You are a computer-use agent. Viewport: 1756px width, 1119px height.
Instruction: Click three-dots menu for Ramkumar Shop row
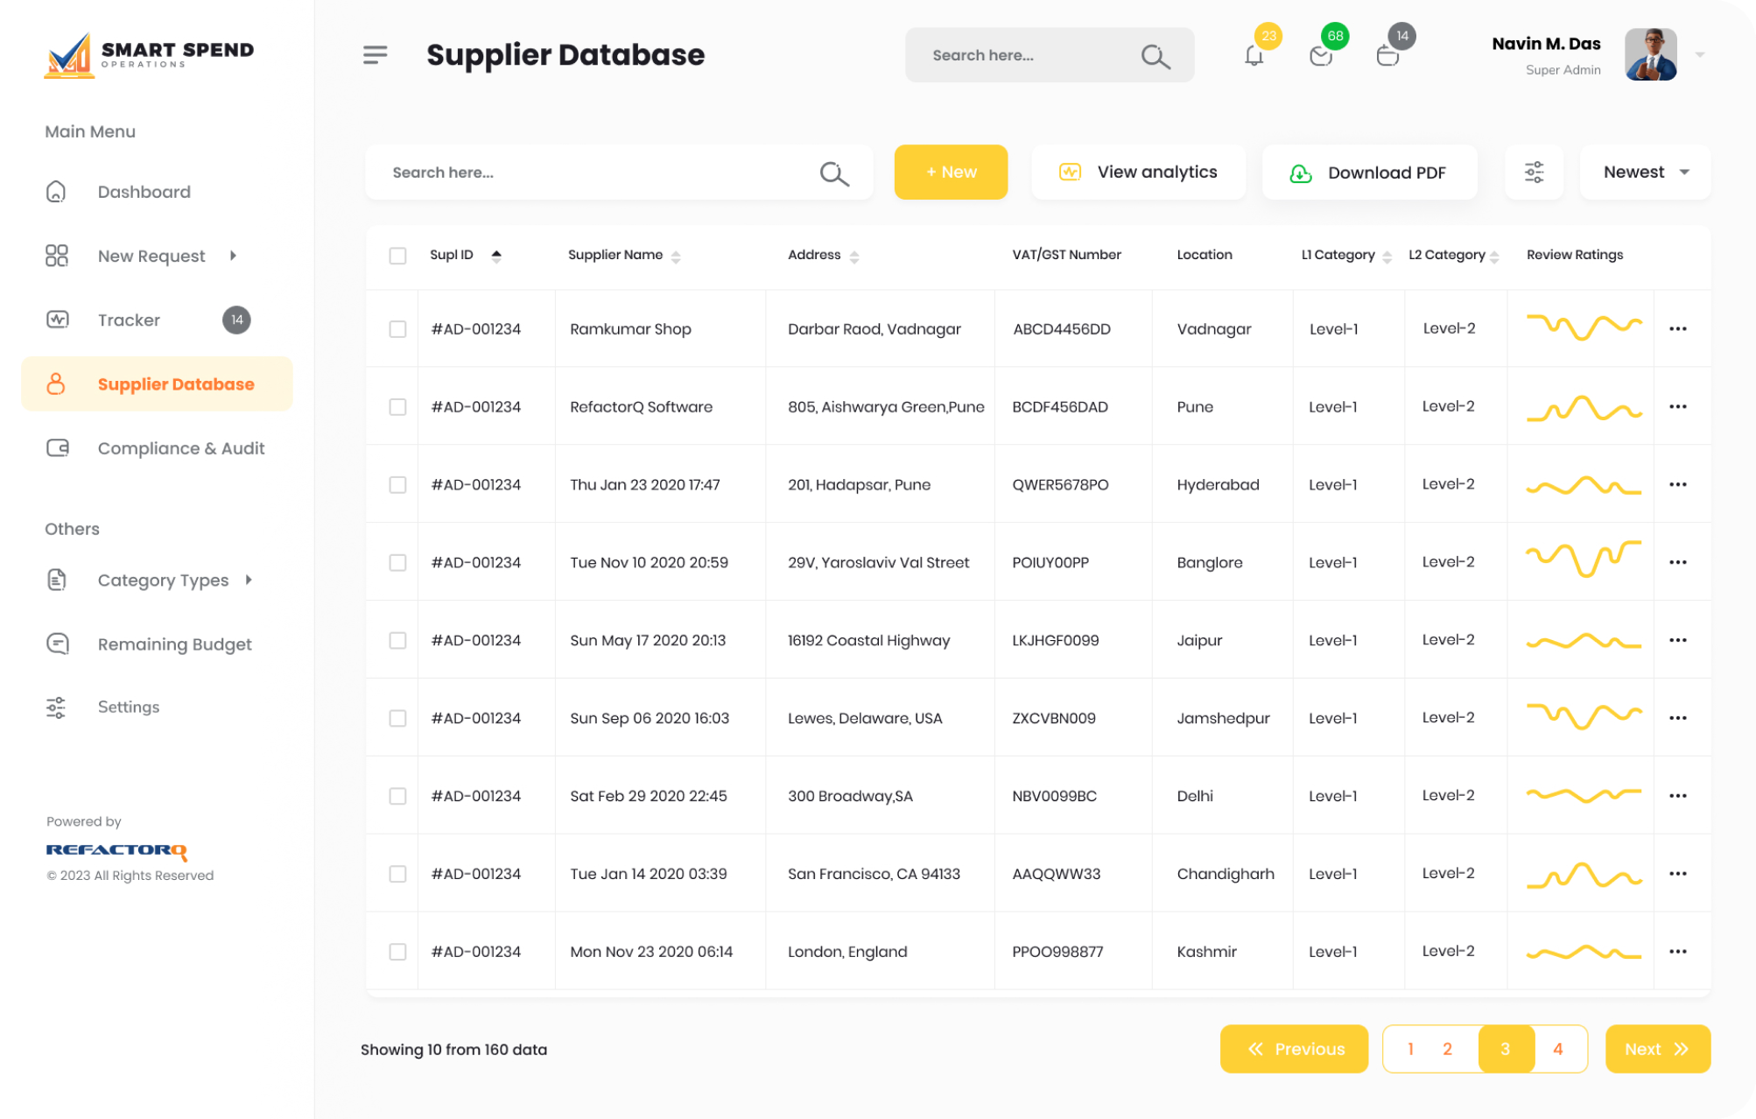[1677, 329]
